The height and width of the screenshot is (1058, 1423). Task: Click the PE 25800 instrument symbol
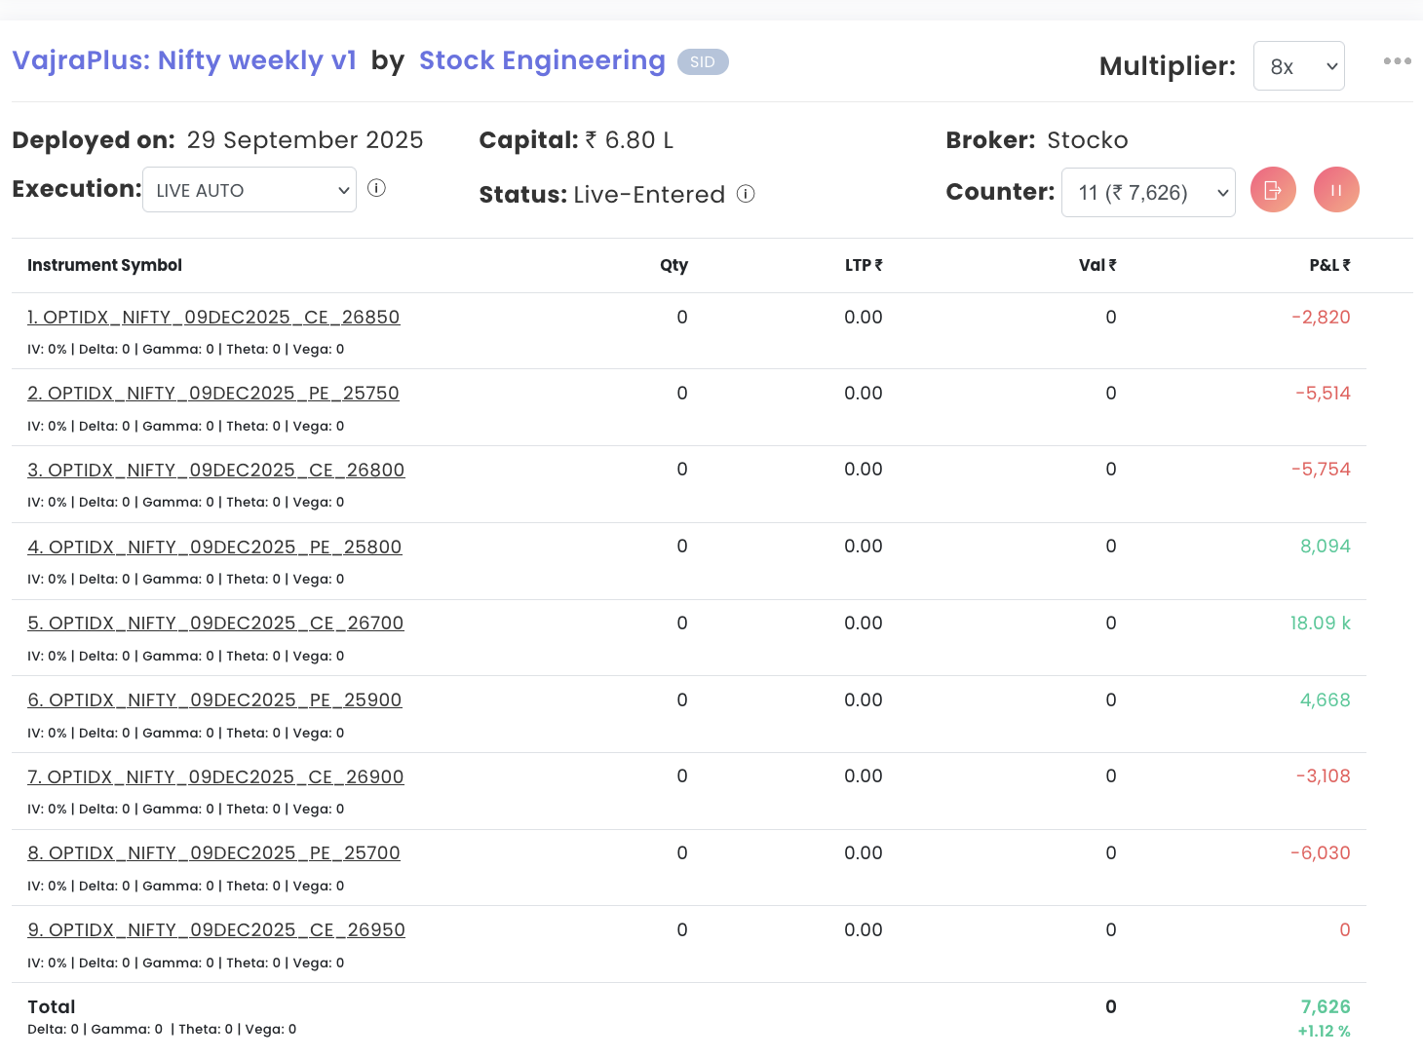click(214, 548)
